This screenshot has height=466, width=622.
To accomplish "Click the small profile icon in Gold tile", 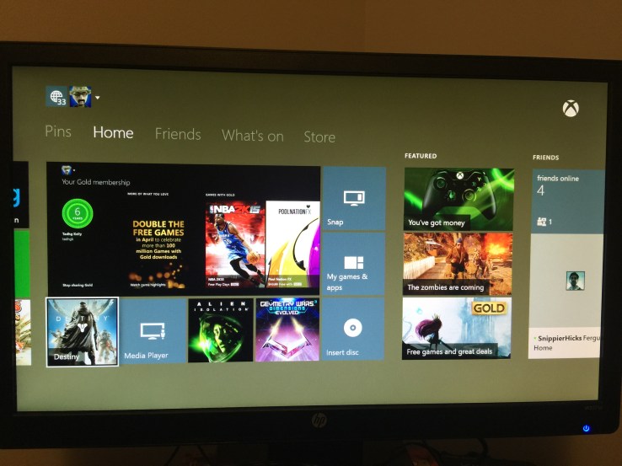I will tap(67, 170).
